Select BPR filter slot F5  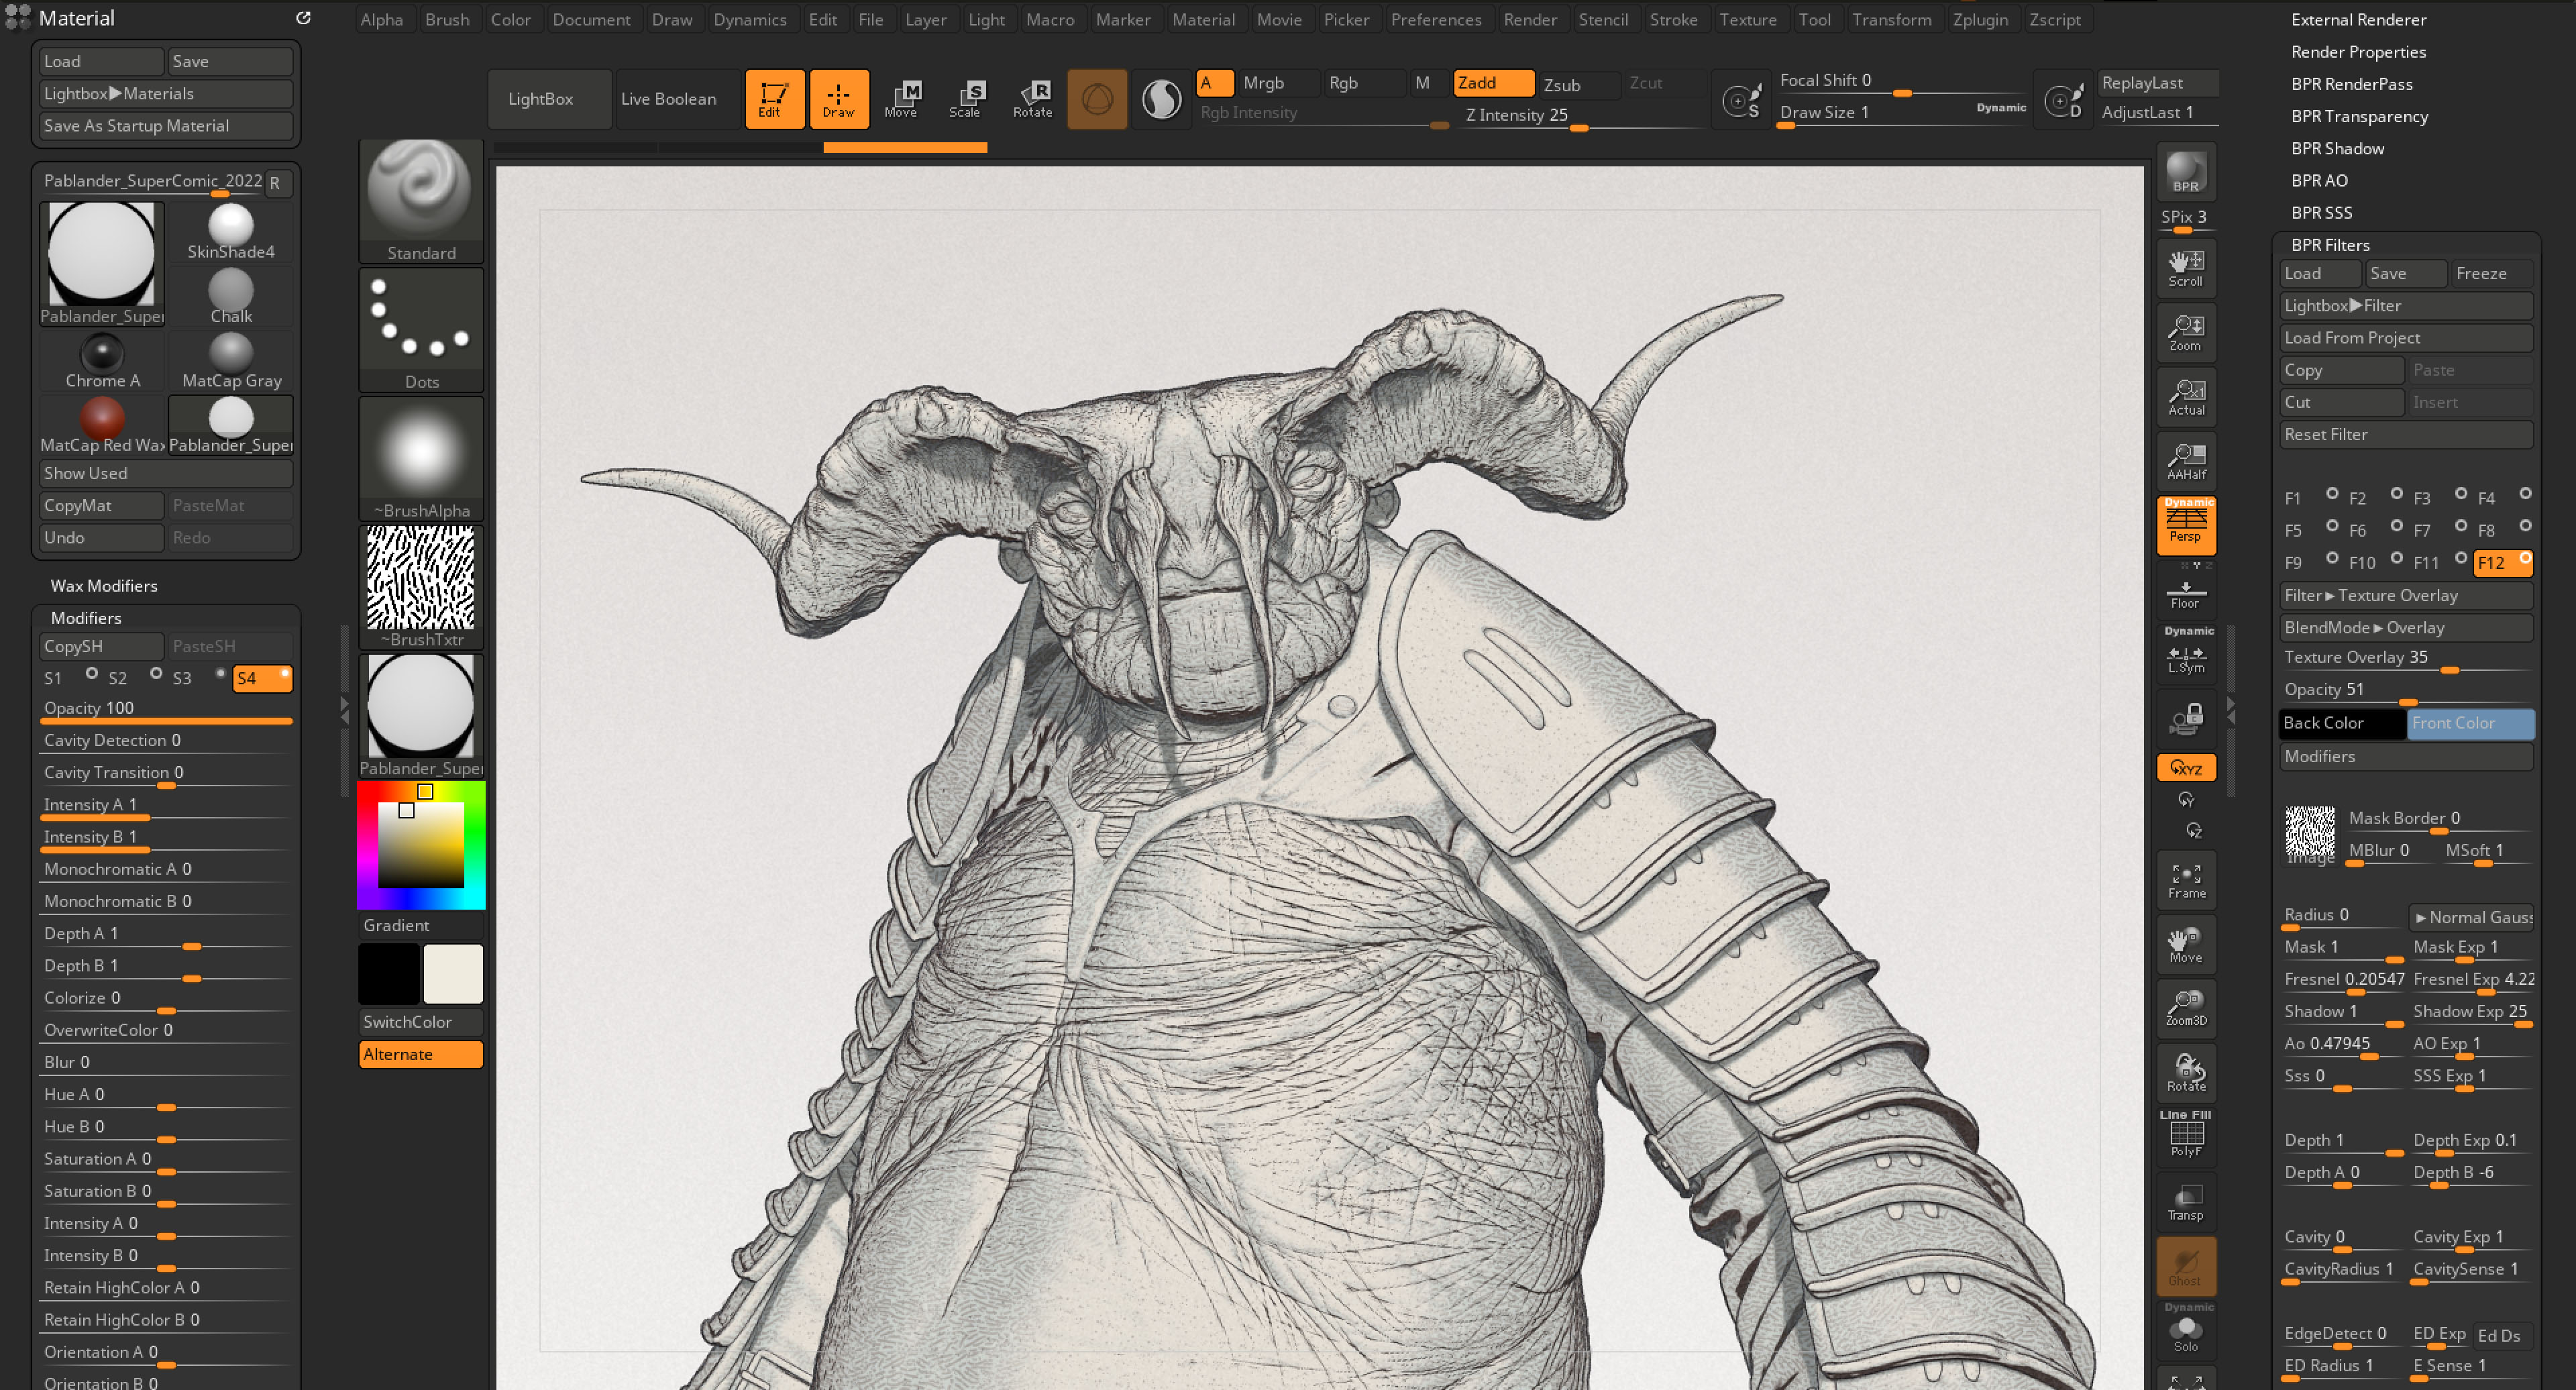pyautogui.click(x=2310, y=530)
